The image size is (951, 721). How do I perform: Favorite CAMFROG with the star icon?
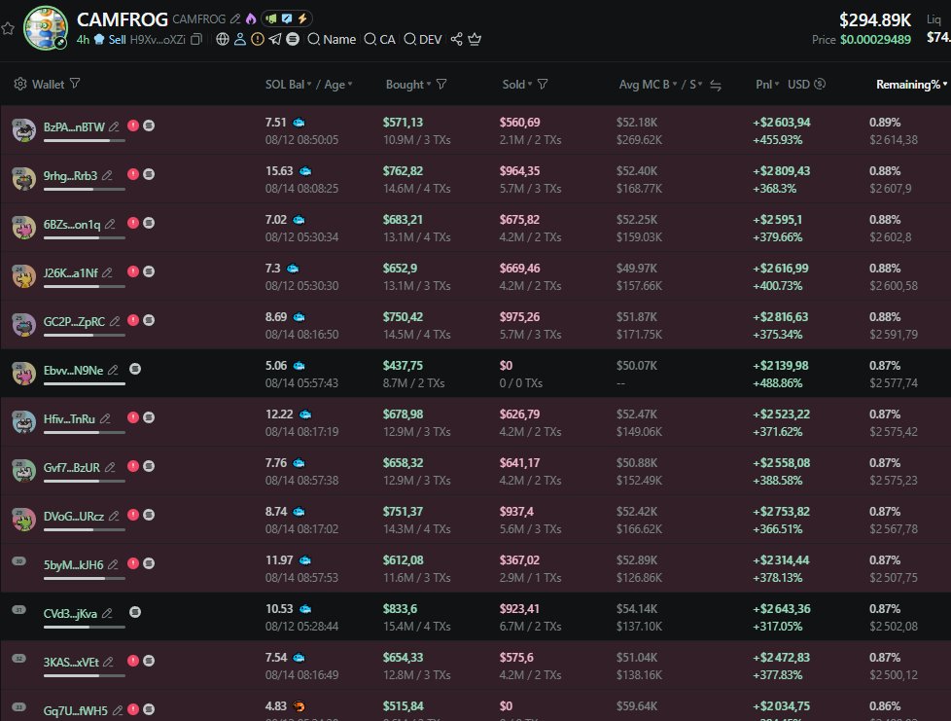tap(7, 28)
